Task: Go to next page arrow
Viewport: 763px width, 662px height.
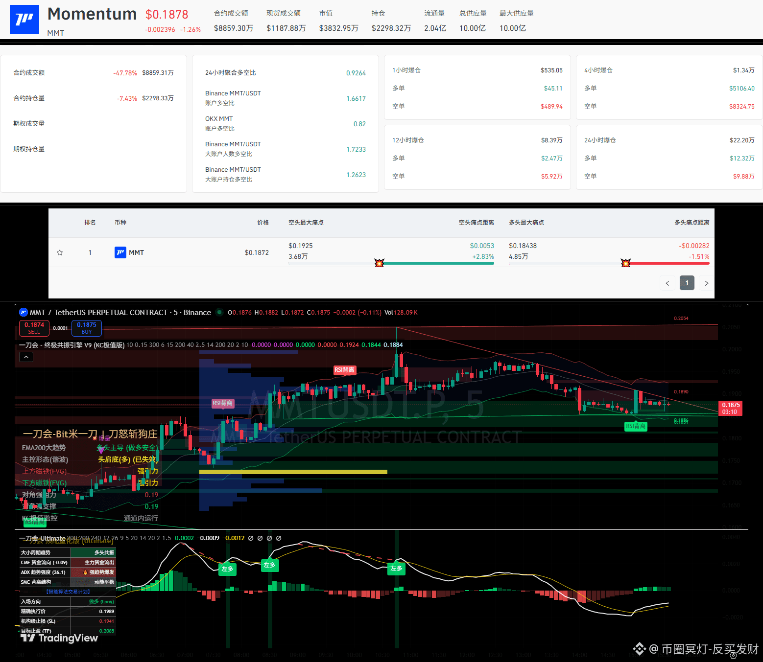Action: [706, 283]
